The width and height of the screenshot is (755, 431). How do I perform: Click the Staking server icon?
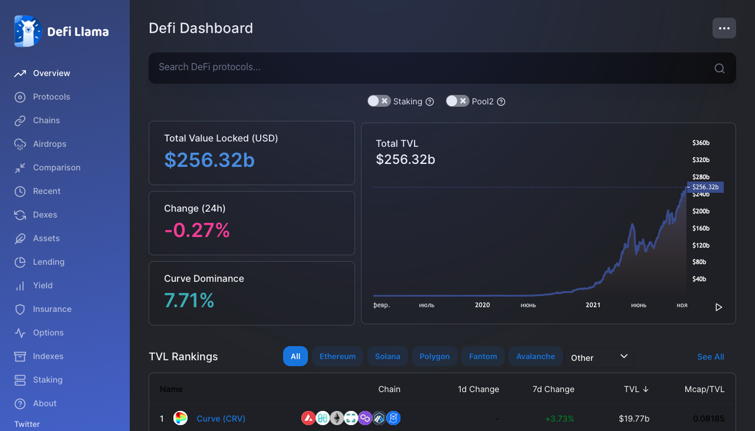tap(20, 379)
